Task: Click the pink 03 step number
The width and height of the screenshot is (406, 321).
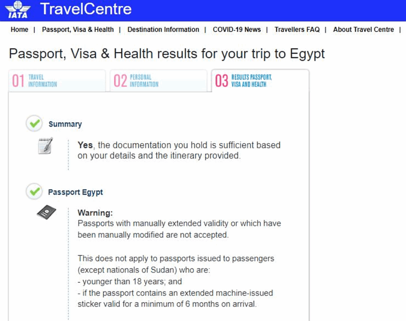Action: [221, 81]
